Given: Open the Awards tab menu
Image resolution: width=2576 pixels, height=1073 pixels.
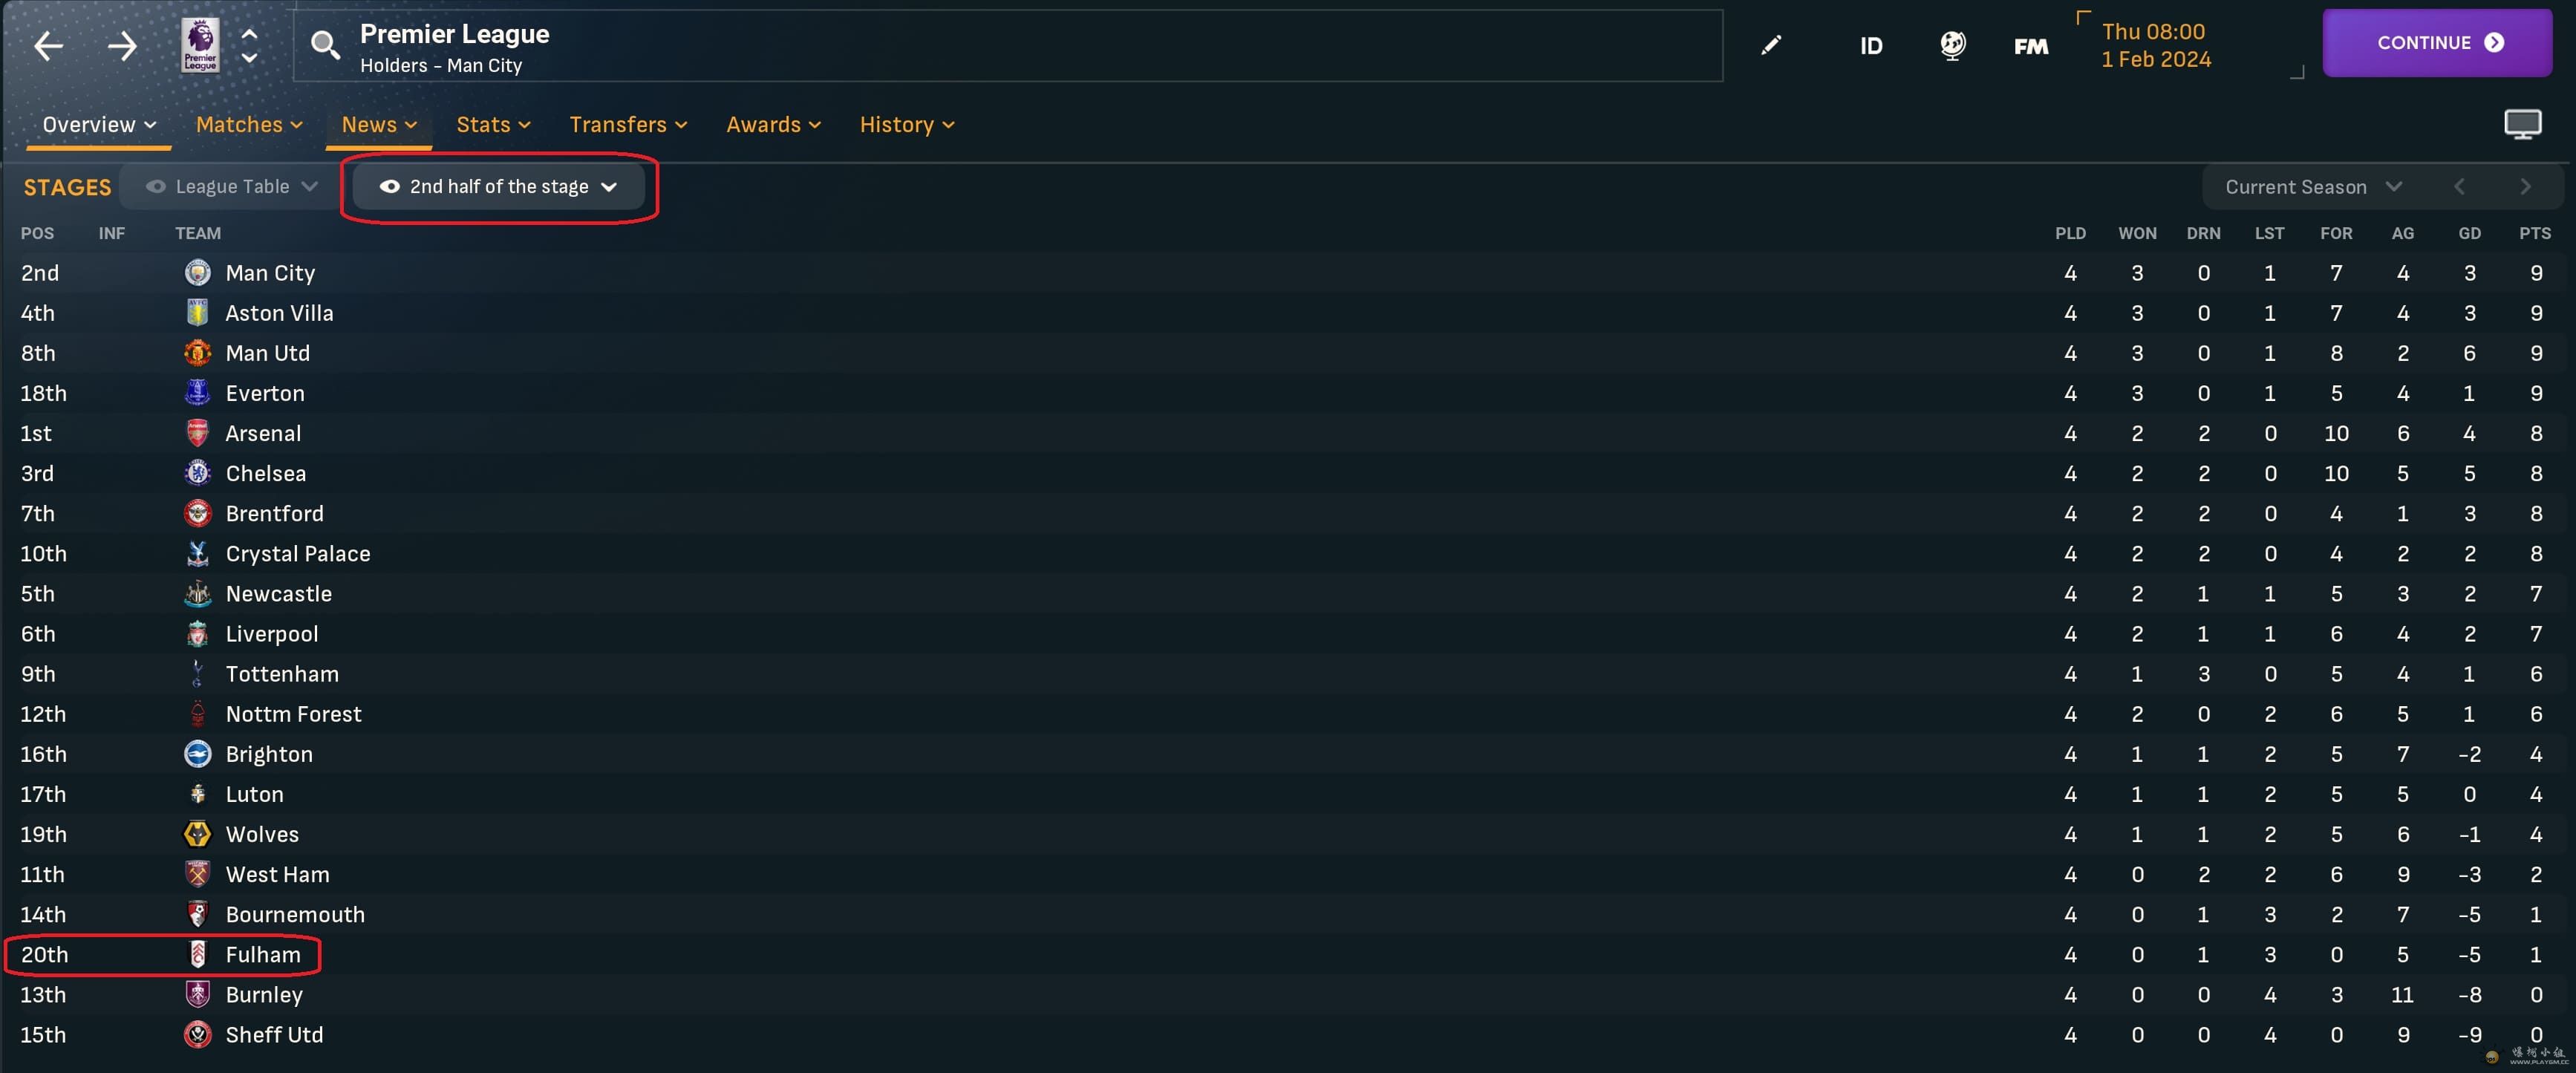Looking at the screenshot, I should pos(773,125).
